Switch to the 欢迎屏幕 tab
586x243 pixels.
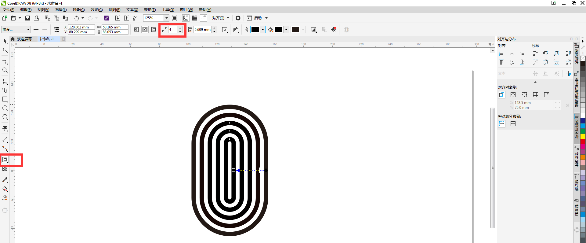[24, 39]
